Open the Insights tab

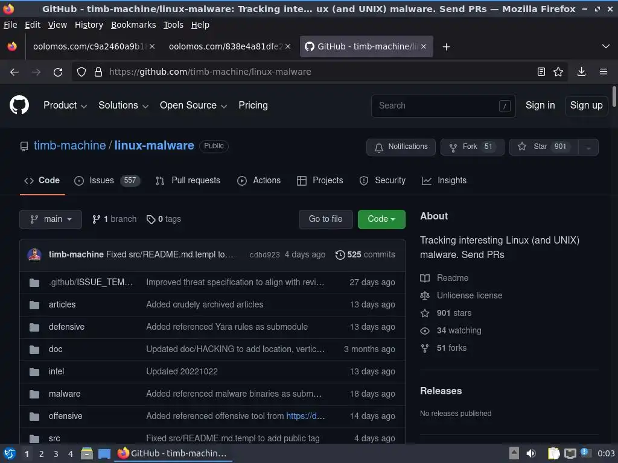pyautogui.click(x=444, y=181)
